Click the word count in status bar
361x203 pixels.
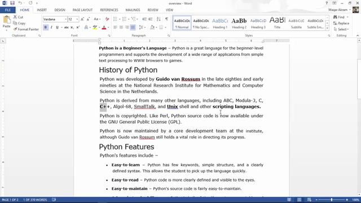(x=35, y=200)
